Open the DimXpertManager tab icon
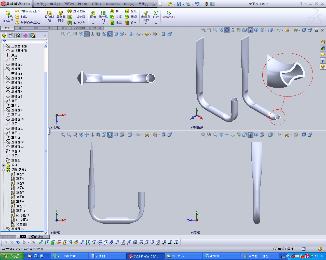The image size is (326, 260). coord(25,36)
